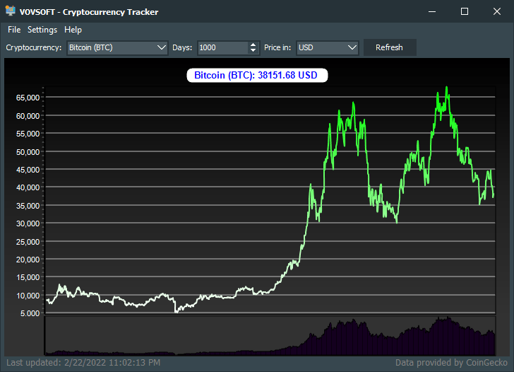Screen dimensions: 514x372
Task: Increase Days with the up arrow
Action: pos(253,45)
